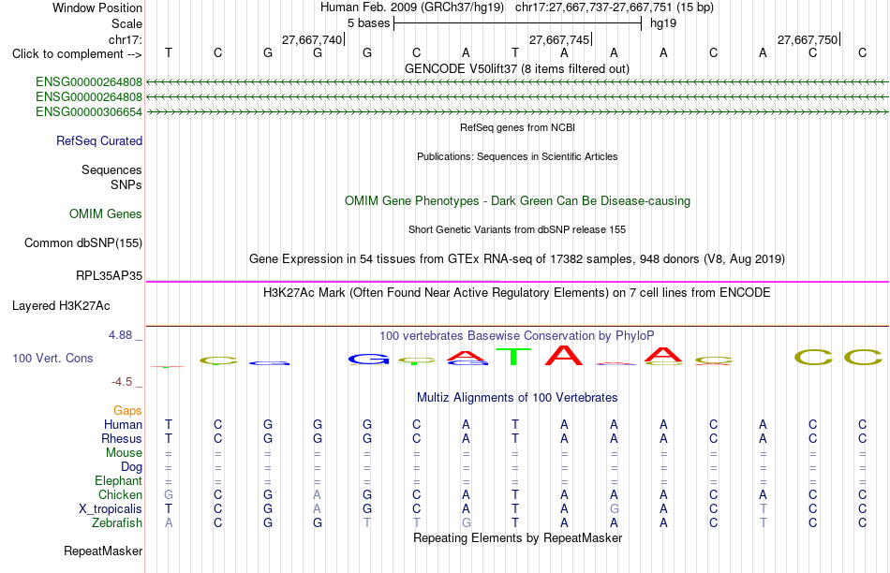Click 'Repeating Elements by RepeatMasker' title
Screen dimensions: 890x573
point(517,537)
